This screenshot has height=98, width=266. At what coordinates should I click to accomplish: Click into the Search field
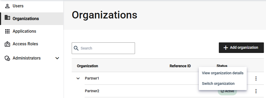(103, 48)
